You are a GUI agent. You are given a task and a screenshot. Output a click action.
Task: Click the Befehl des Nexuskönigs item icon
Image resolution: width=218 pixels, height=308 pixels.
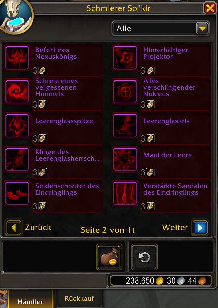point(17,58)
